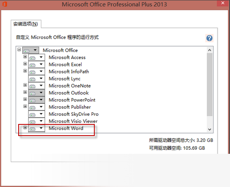The width and height of the screenshot is (230, 187).
Task: Open install-state dropdown for Microsoft Word
Action: (36, 128)
